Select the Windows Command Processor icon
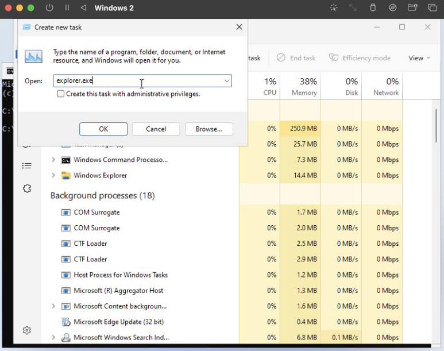Viewport: 444px width, 351px height. pyautogui.click(x=65, y=160)
